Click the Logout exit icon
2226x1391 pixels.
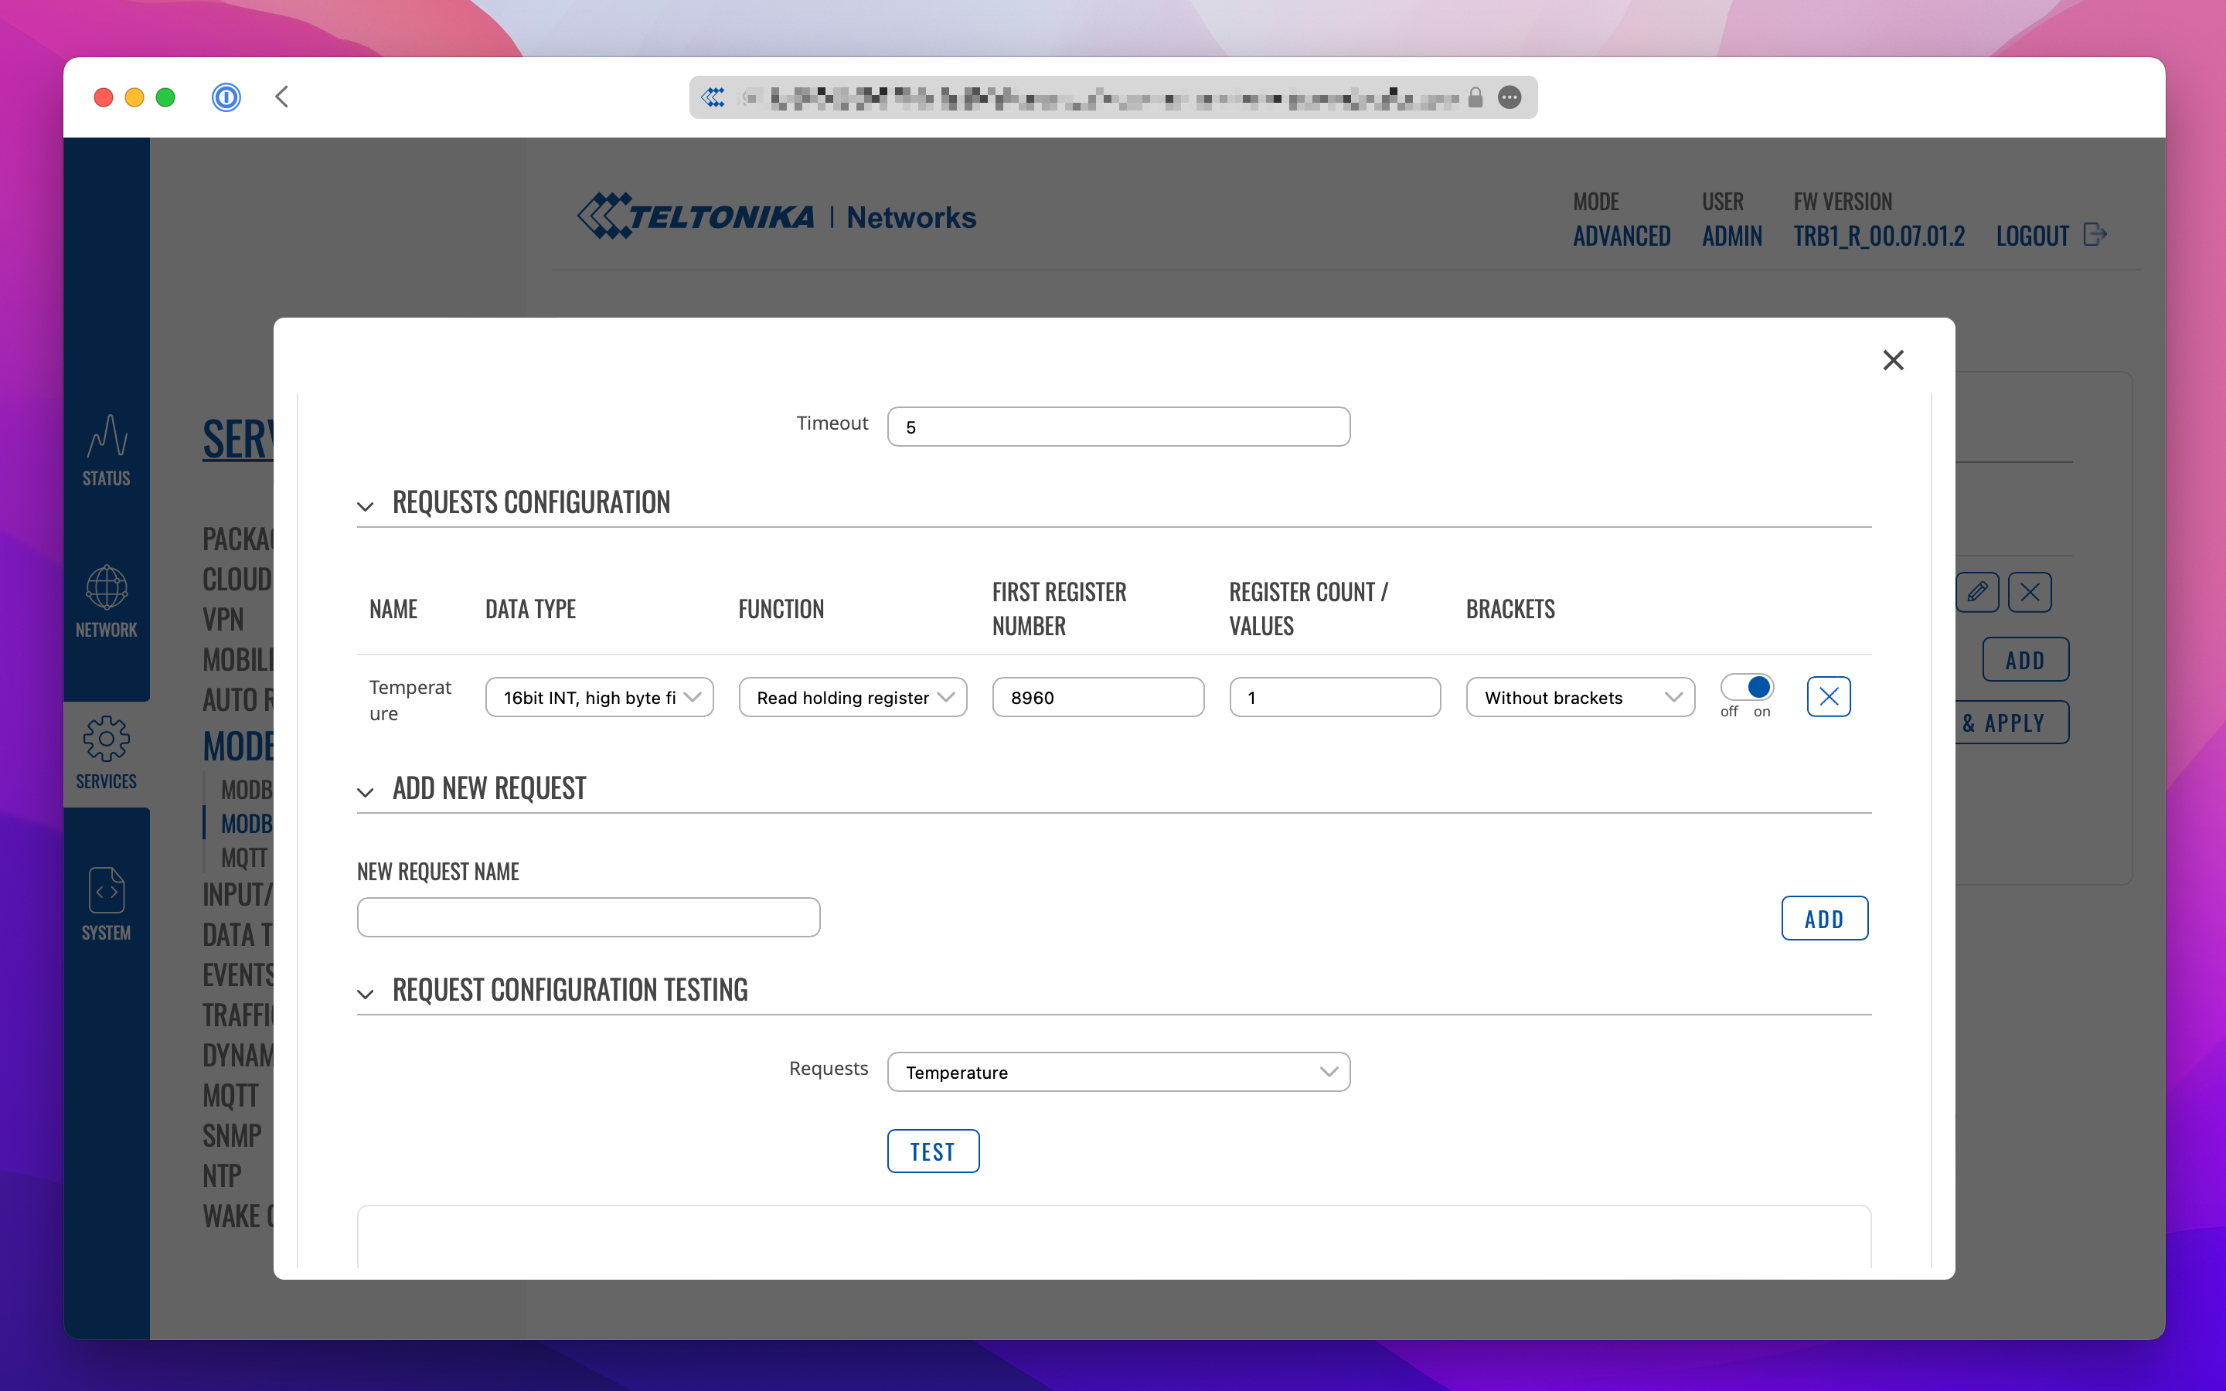pyautogui.click(x=2095, y=235)
